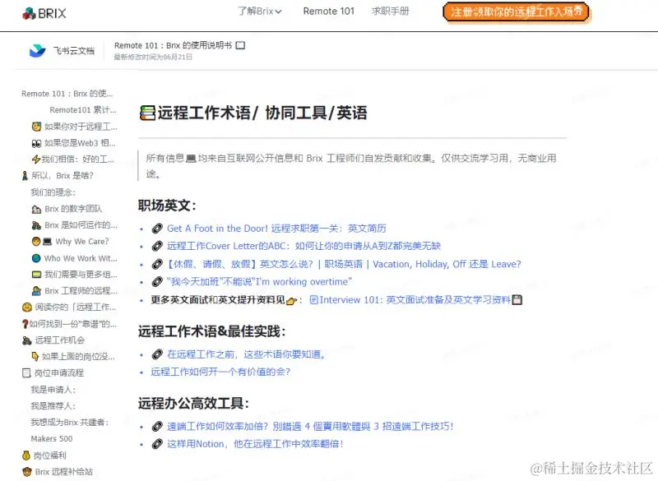This screenshot has height=481, width=658.
Task: Click the heading 远程办公高效工具:
Action: (193, 404)
